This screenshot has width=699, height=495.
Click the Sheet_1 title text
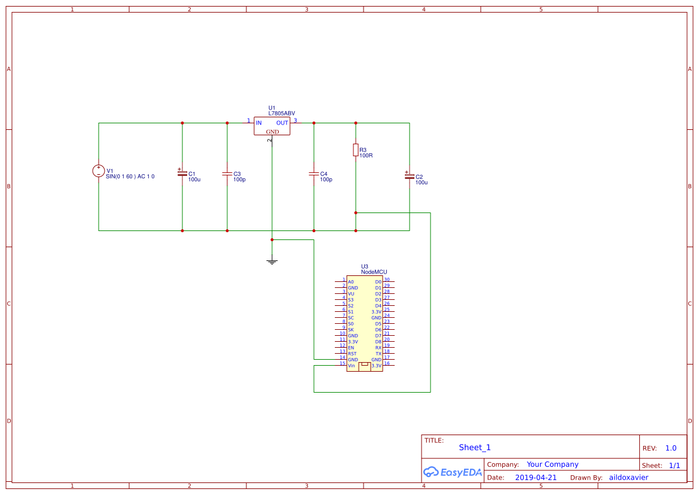coord(474,447)
